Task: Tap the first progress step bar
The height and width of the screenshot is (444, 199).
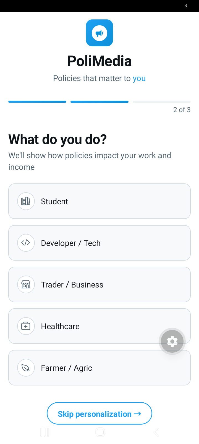Action: tap(37, 102)
